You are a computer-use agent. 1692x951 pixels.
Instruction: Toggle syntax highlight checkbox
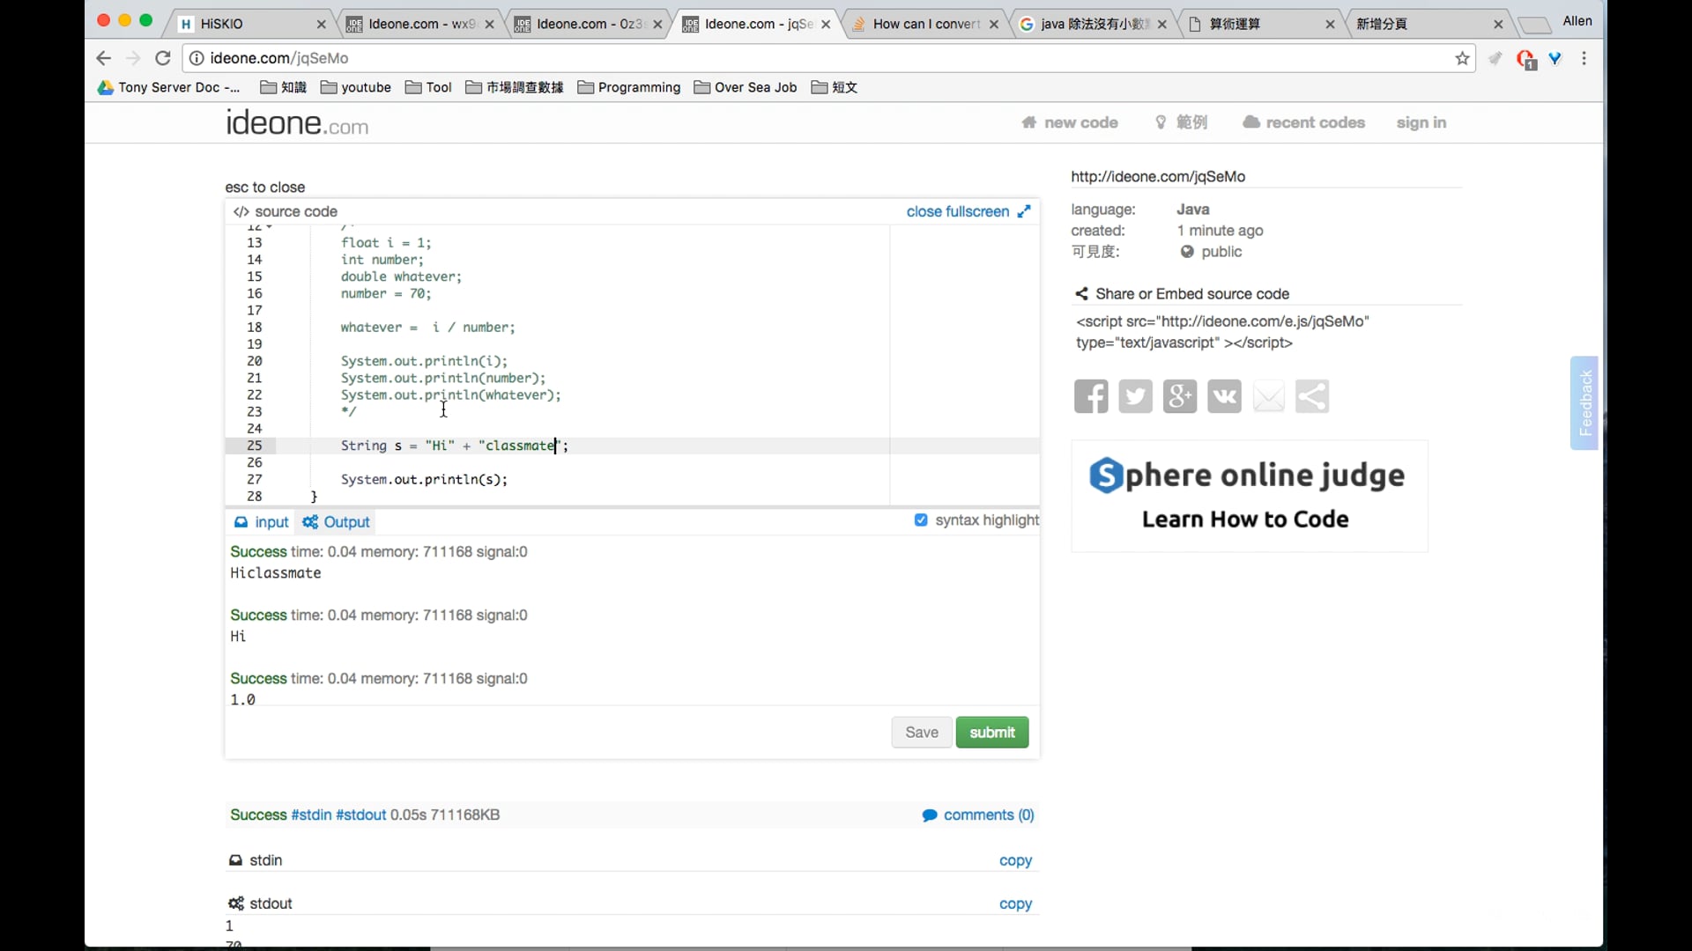pos(921,520)
